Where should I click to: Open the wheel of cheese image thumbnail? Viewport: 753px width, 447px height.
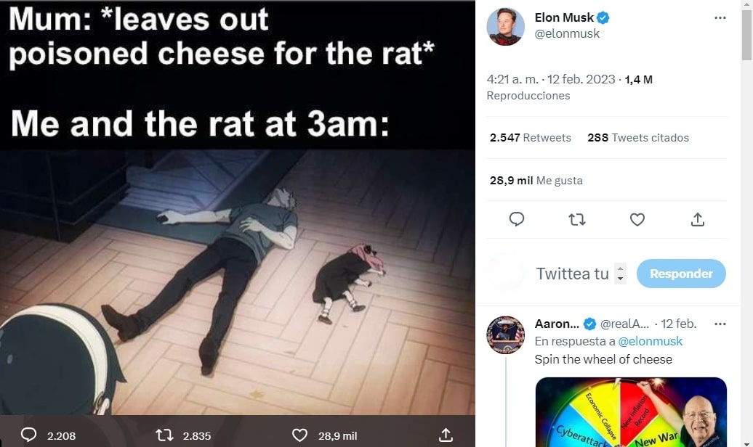(x=631, y=411)
